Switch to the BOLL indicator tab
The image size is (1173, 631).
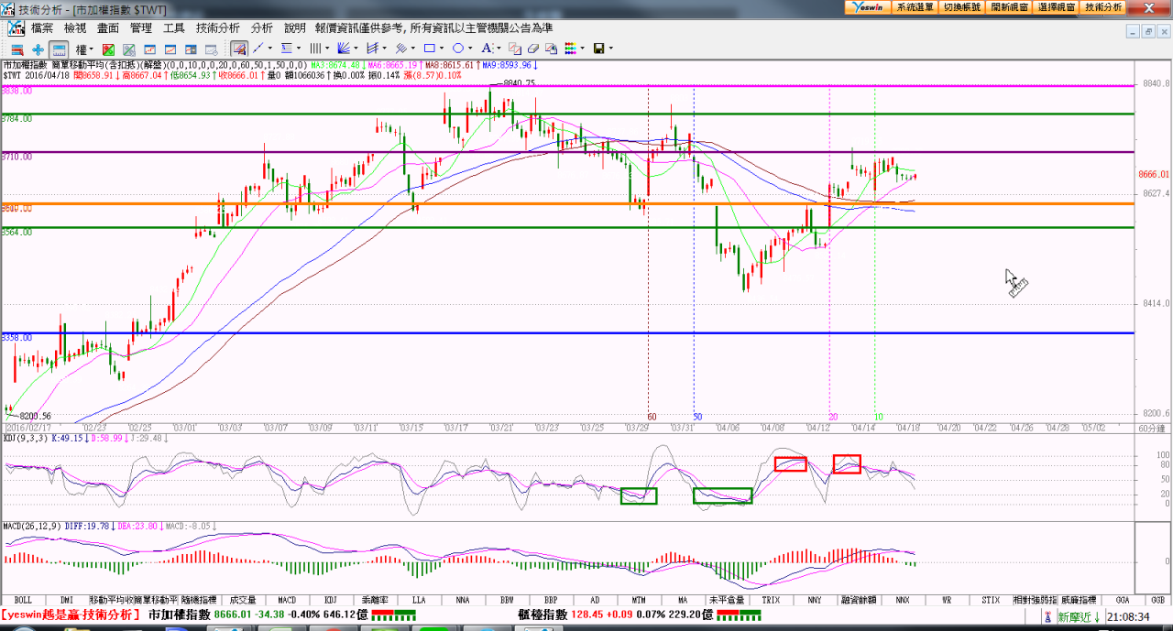[x=23, y=600]
